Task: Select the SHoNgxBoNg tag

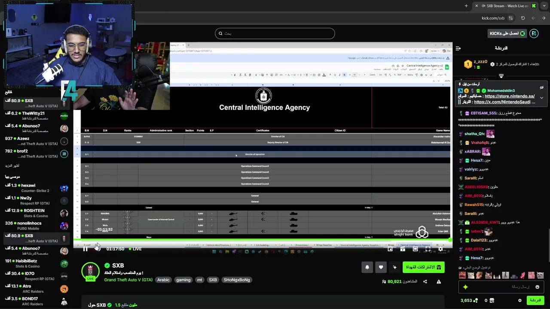Action: coord(237,280)
